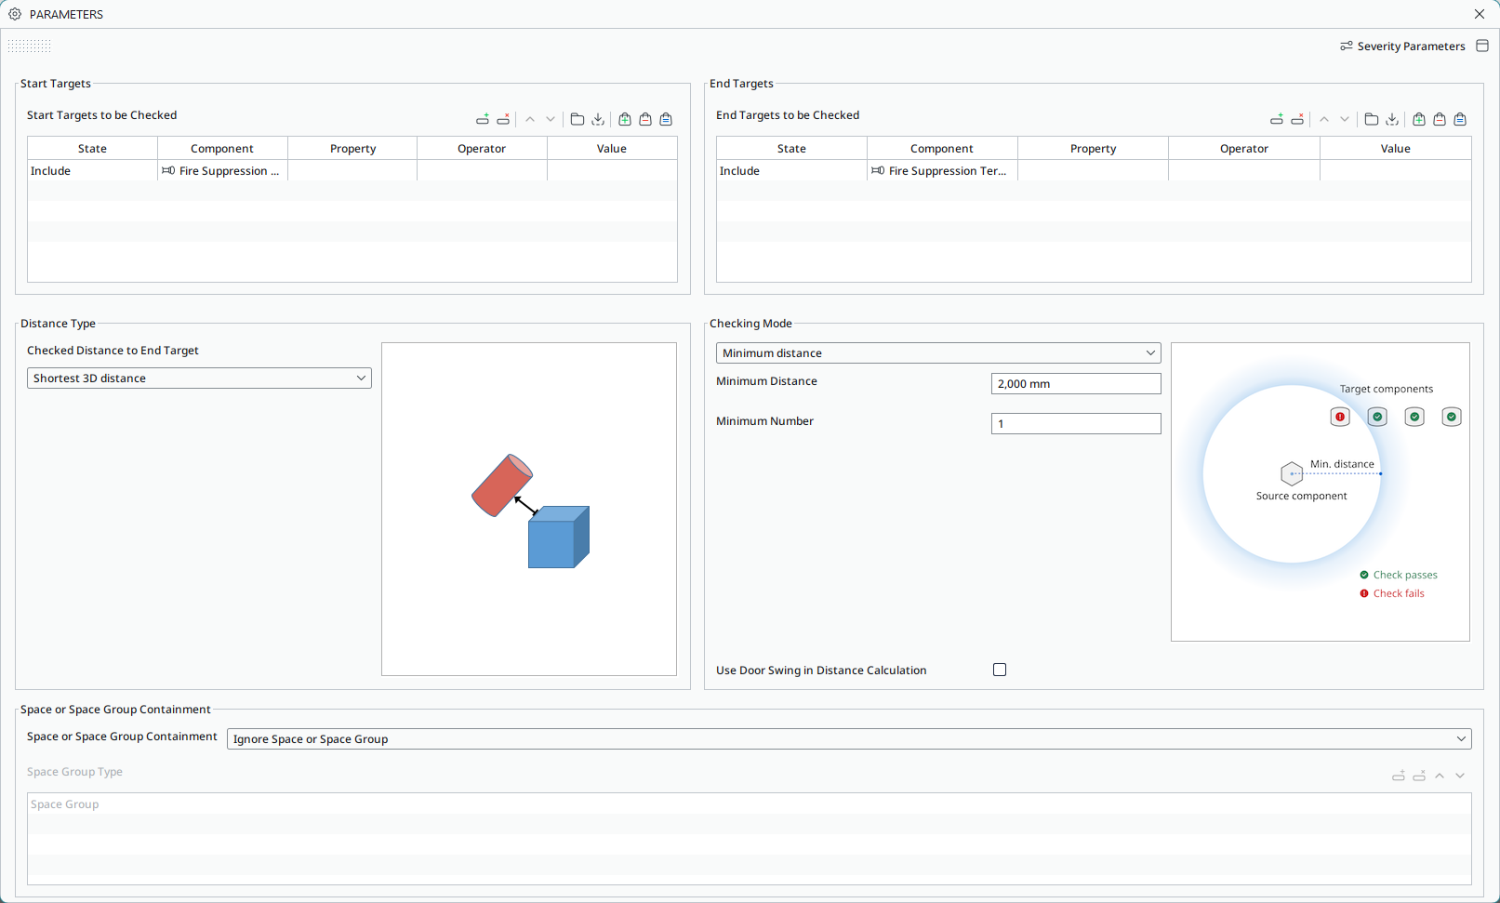Open filter file in End Targets toolbar
Screen dimensions: 1500x903
(x=1372, y=119)
